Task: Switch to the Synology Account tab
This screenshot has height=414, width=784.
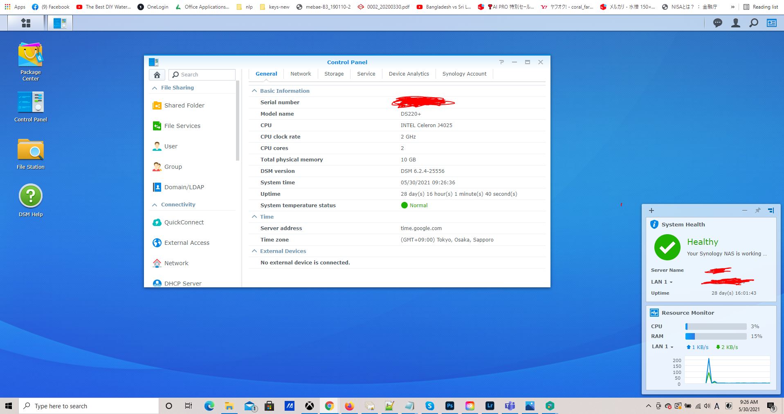Action: (x=465, y=74)
